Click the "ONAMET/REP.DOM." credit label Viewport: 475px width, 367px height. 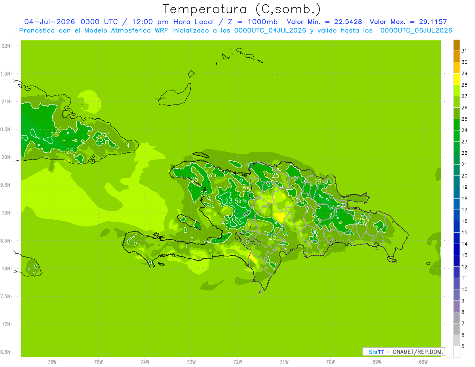[417, 352]
